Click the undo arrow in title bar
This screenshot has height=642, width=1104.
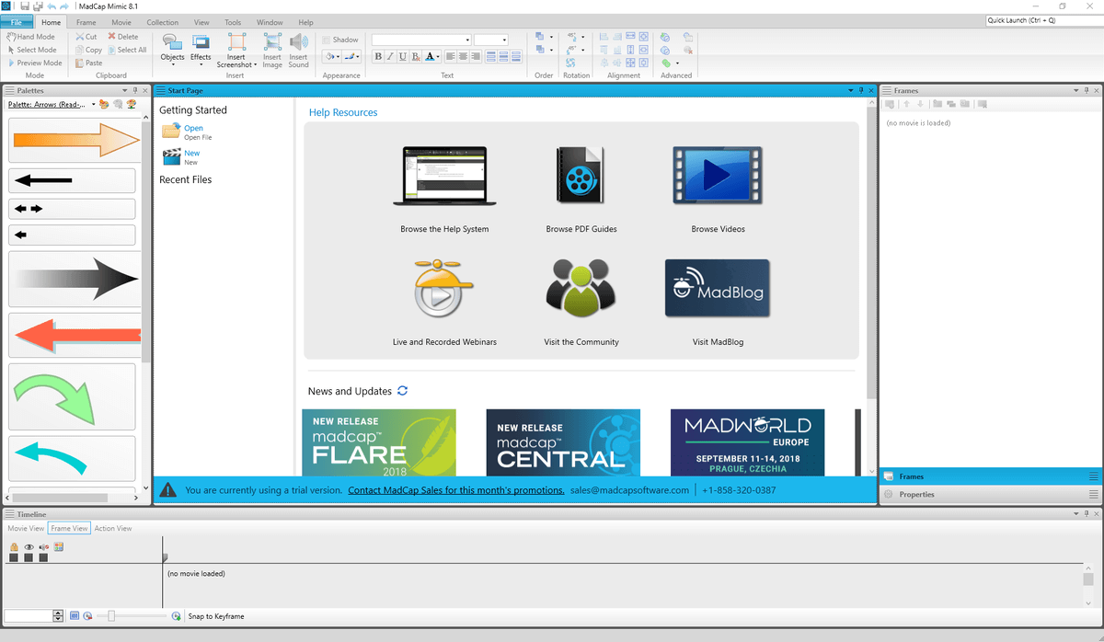[x=51, y=6]
